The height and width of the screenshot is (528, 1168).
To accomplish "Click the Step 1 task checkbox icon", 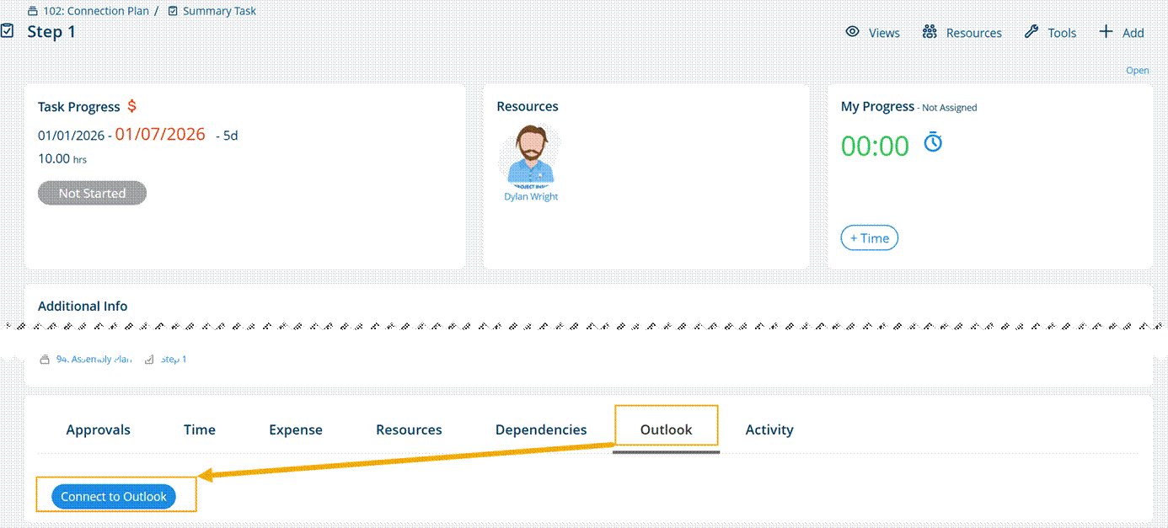I will (8, 31).
